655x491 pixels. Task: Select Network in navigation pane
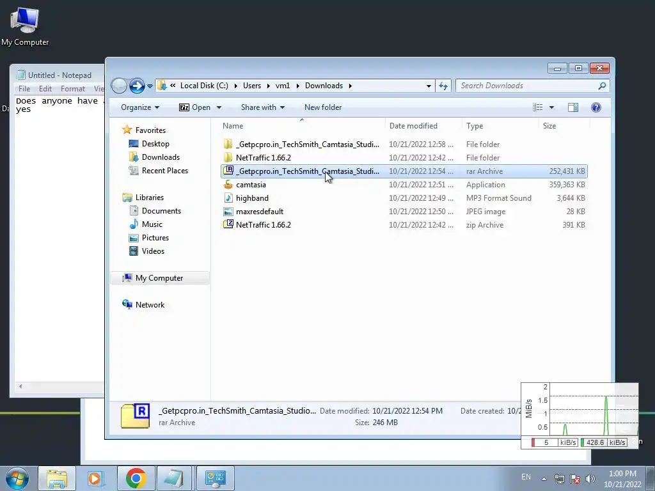coord(143,305)
